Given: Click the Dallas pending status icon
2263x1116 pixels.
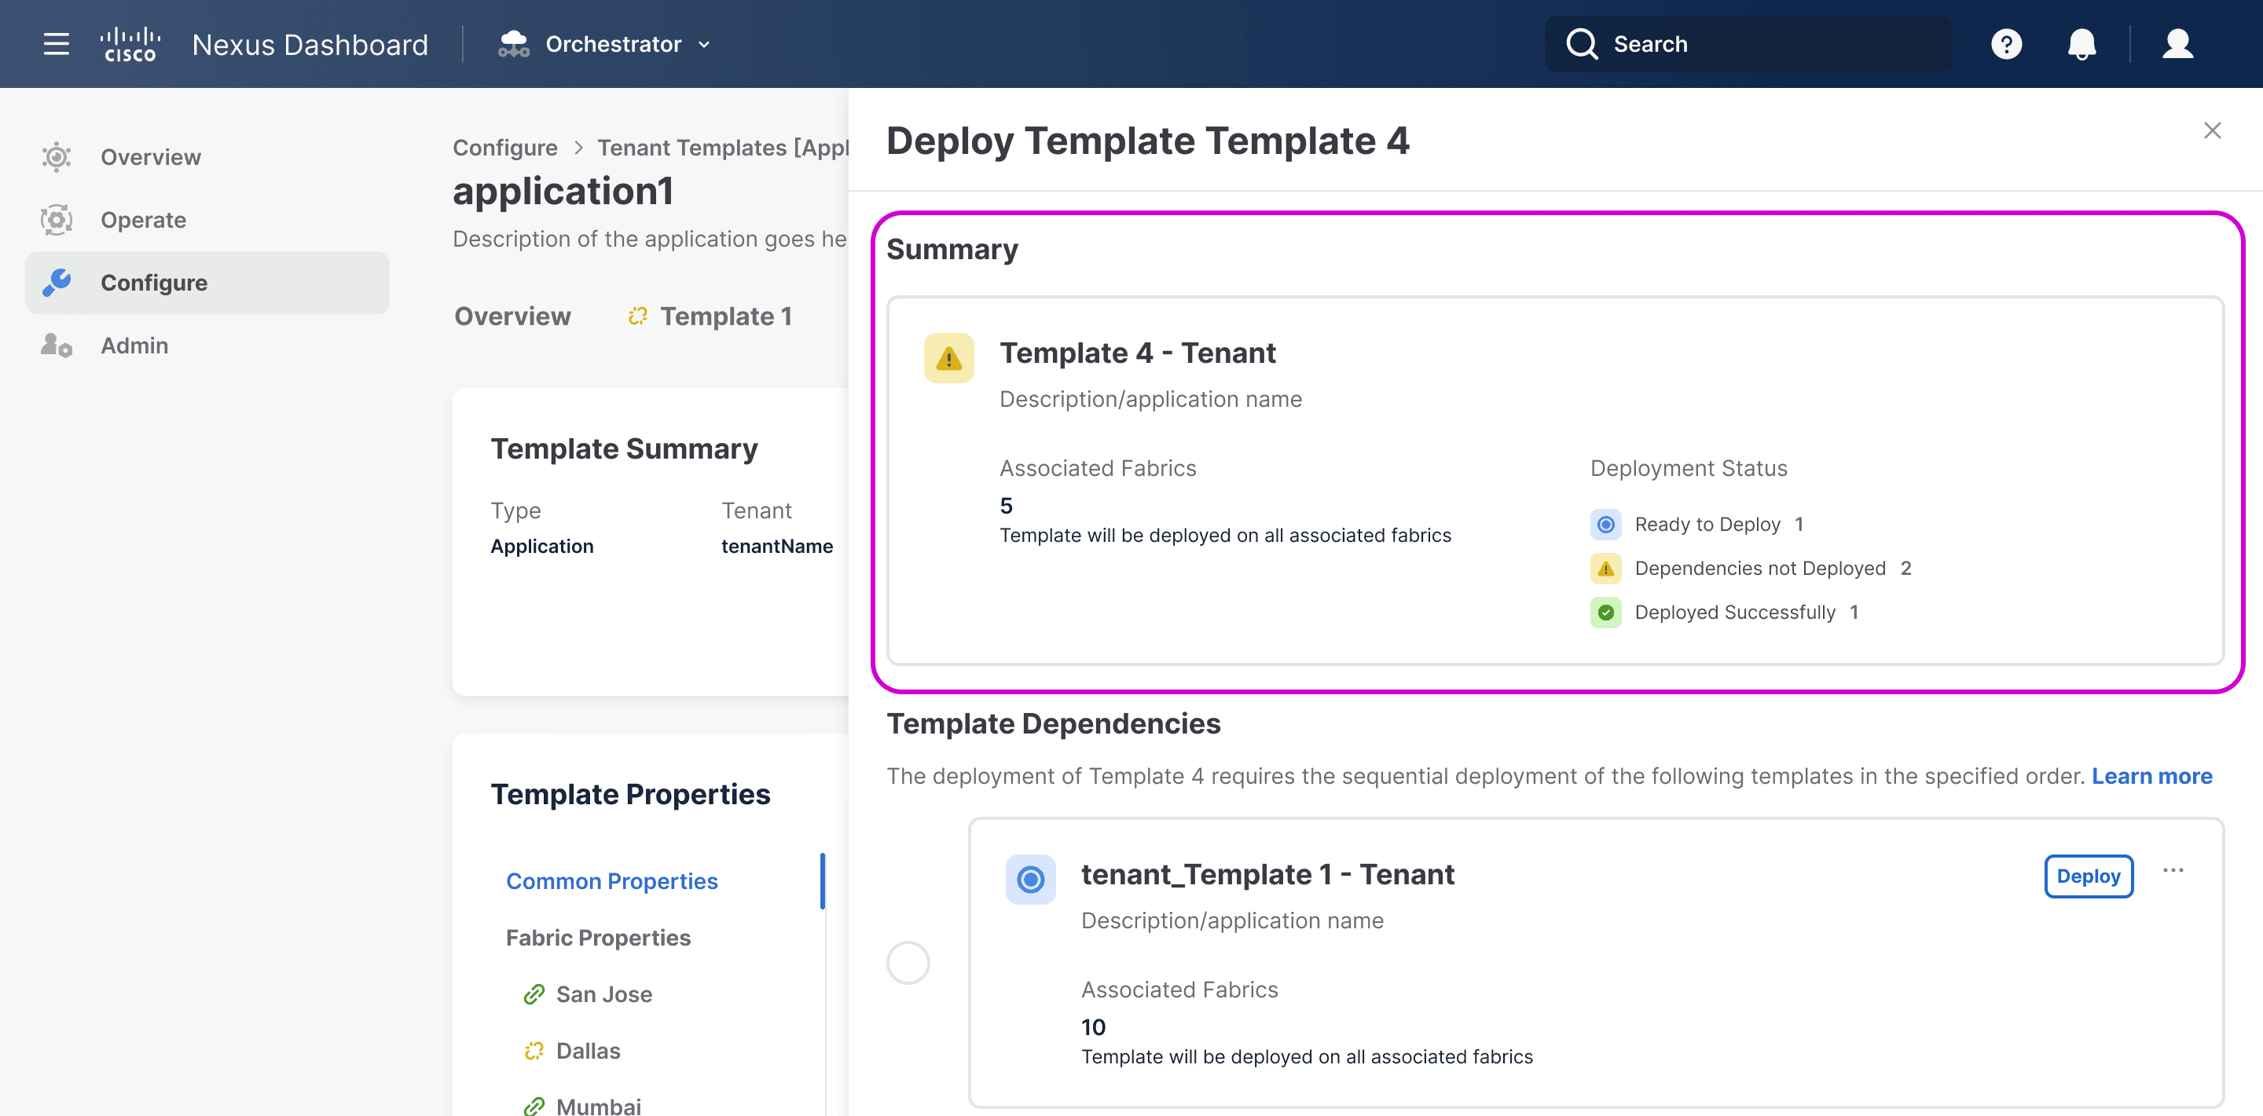Looking at the screenshot, I should 534,1051.
